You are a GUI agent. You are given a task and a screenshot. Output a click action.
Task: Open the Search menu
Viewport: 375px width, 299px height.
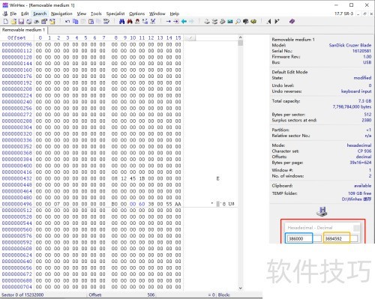(x=40, y=13)
